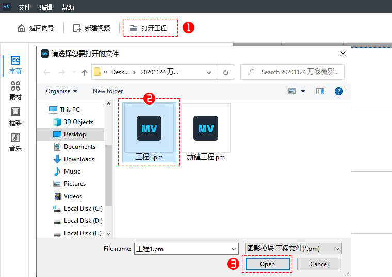Open the recent locations dropdown arrow
The height and width of the screenshot is (277, 392).
(74, 72)
